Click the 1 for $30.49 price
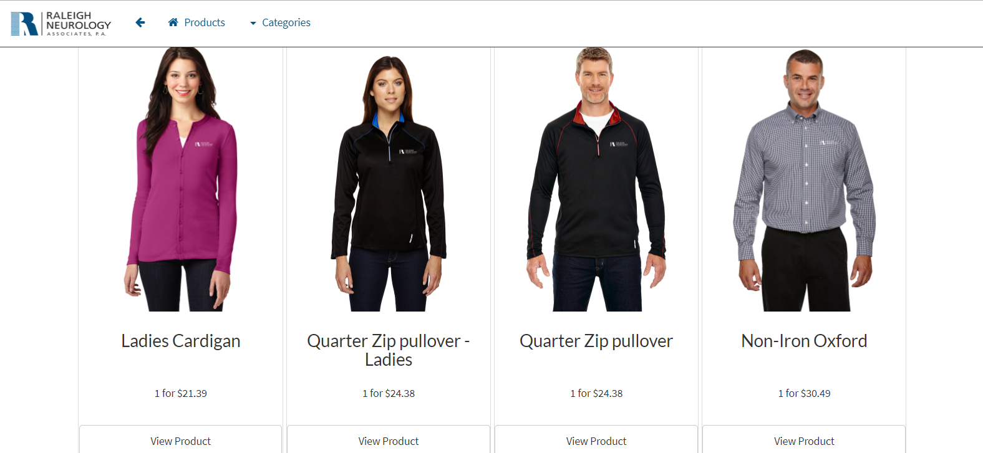 click(x=804, y=393)
